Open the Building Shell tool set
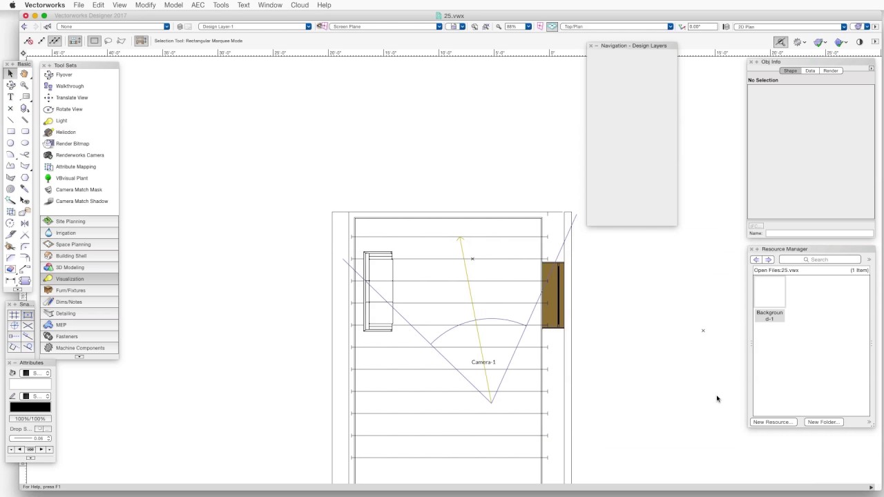The image size is (884, 497). click(x=79, y=256)
